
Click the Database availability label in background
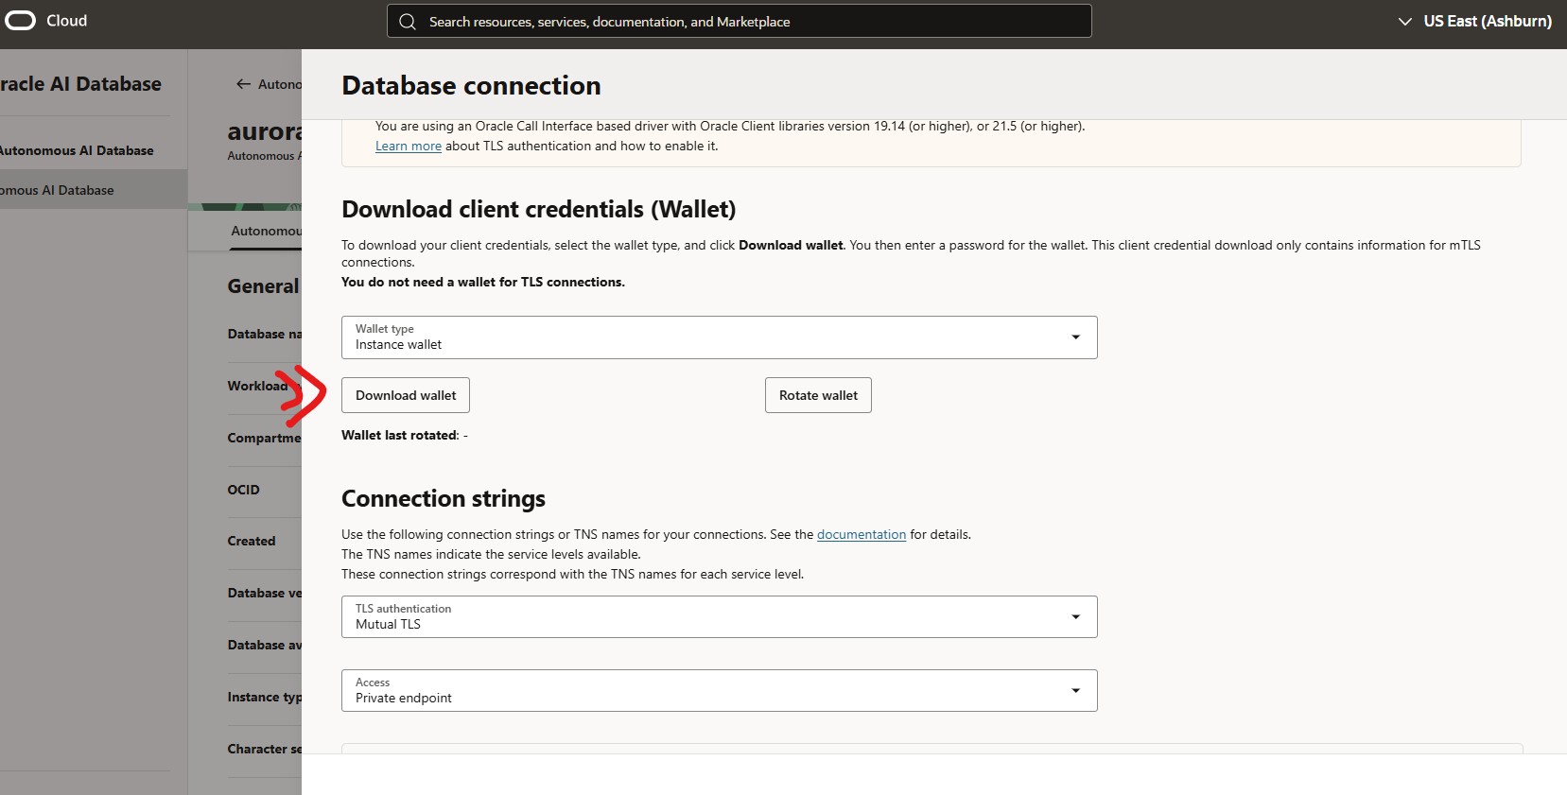click(265, 645)
